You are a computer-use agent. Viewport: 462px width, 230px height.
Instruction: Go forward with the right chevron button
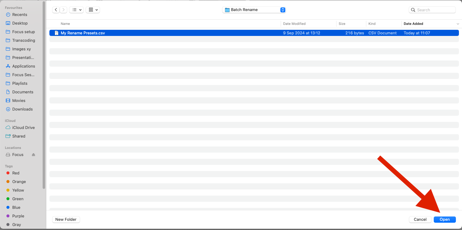(64, 10)
